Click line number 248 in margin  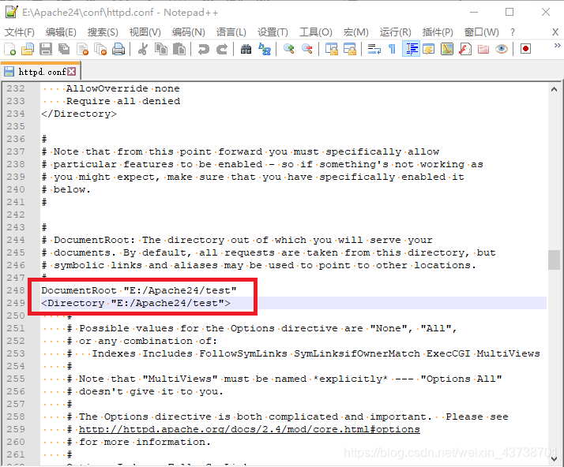(16, 290)
